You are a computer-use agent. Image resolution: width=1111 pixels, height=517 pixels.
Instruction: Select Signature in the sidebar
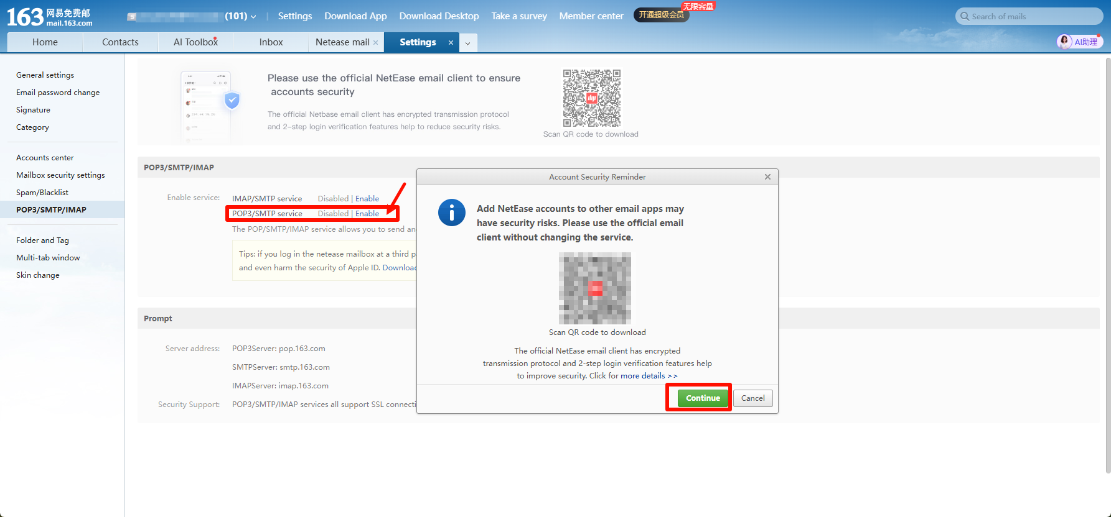coord(33,110)
